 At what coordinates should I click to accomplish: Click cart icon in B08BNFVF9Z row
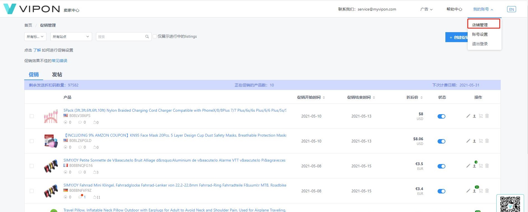point(481,191)
